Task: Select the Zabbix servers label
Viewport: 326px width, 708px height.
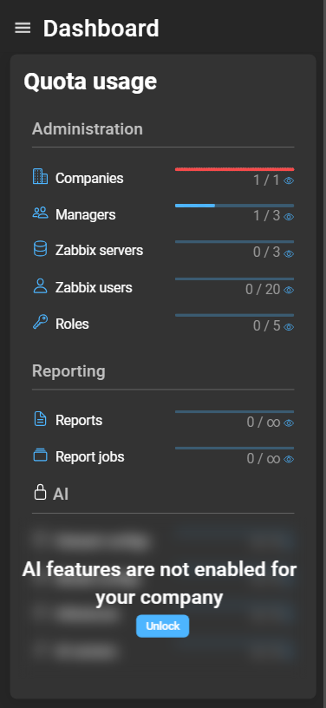Action: (x=99, y=250)
